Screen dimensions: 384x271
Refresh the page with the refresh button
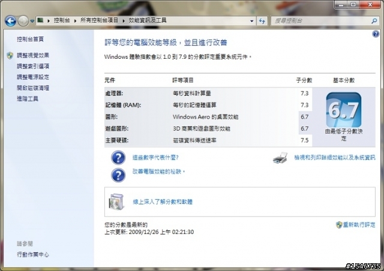[262, 21]
